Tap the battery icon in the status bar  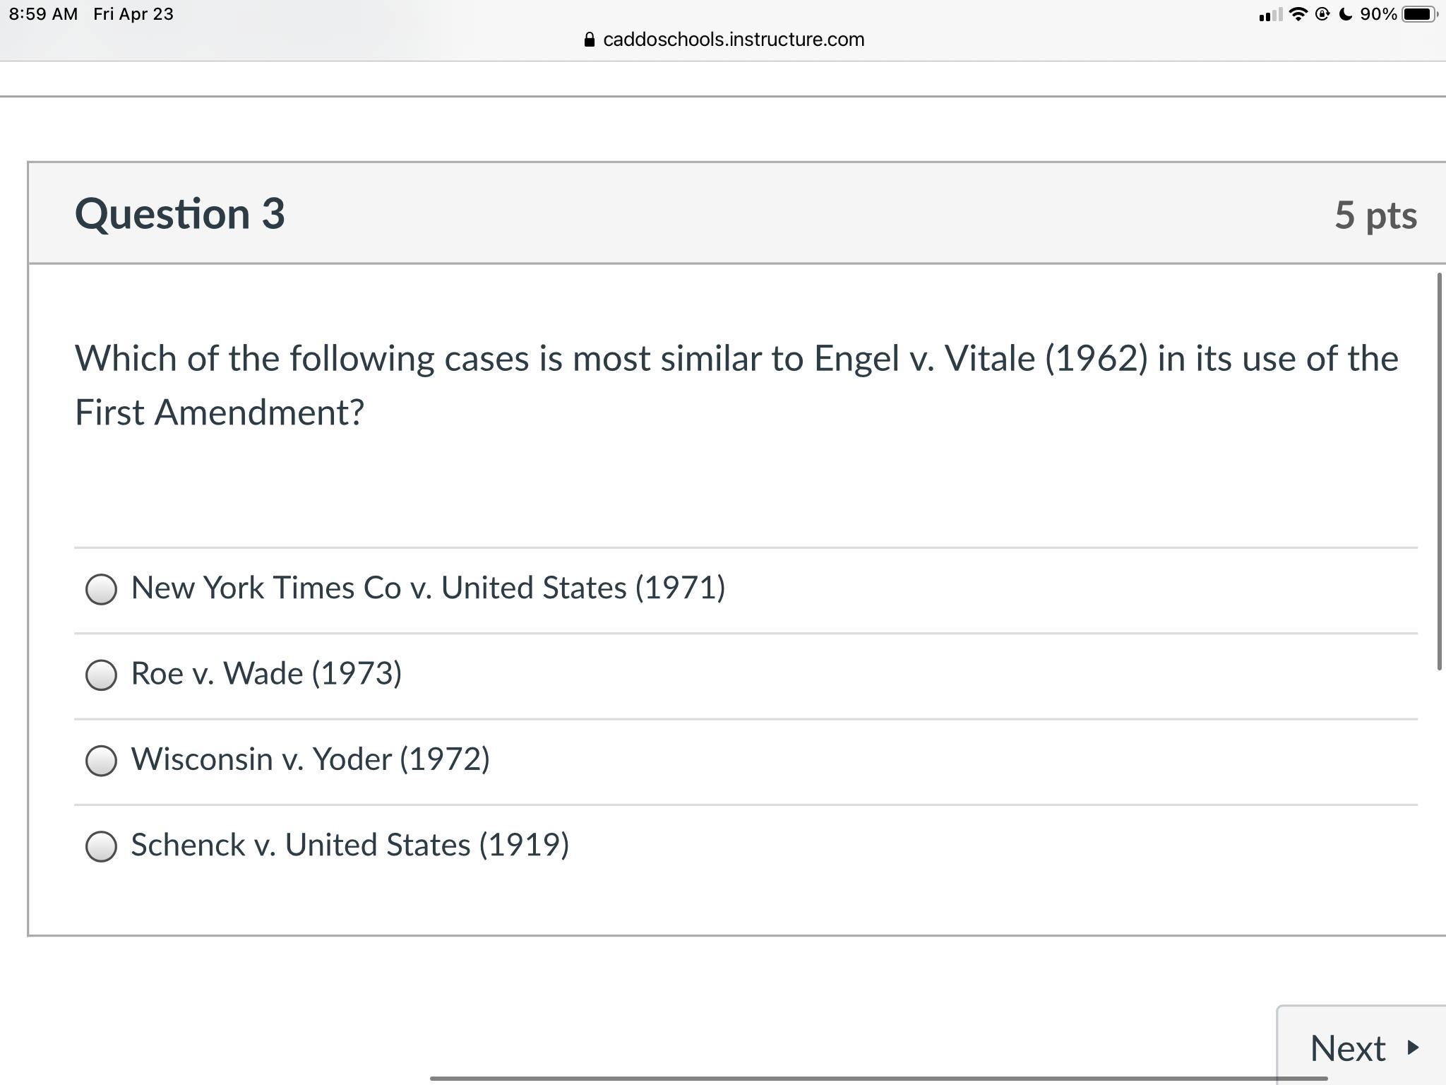1419,14
